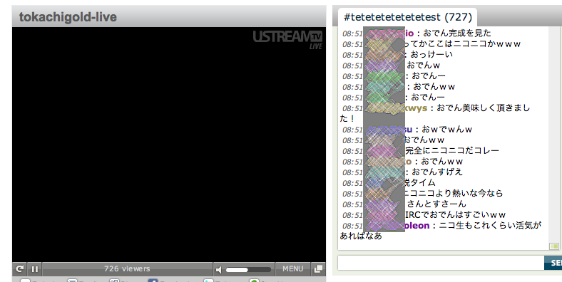
Task: Click the green share icon below player
Action: (x=254, y=280)
